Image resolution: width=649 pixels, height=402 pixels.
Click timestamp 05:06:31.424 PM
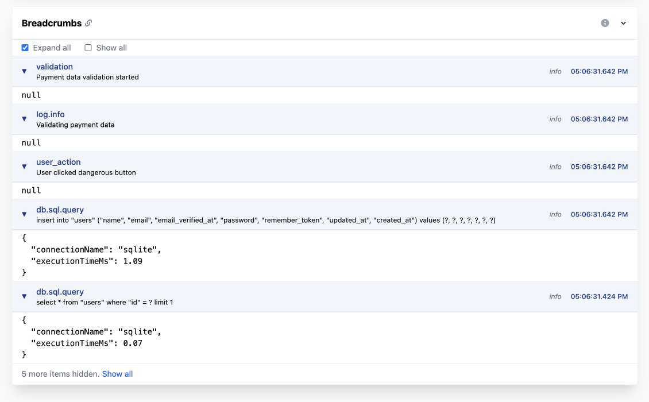[599, 296]
